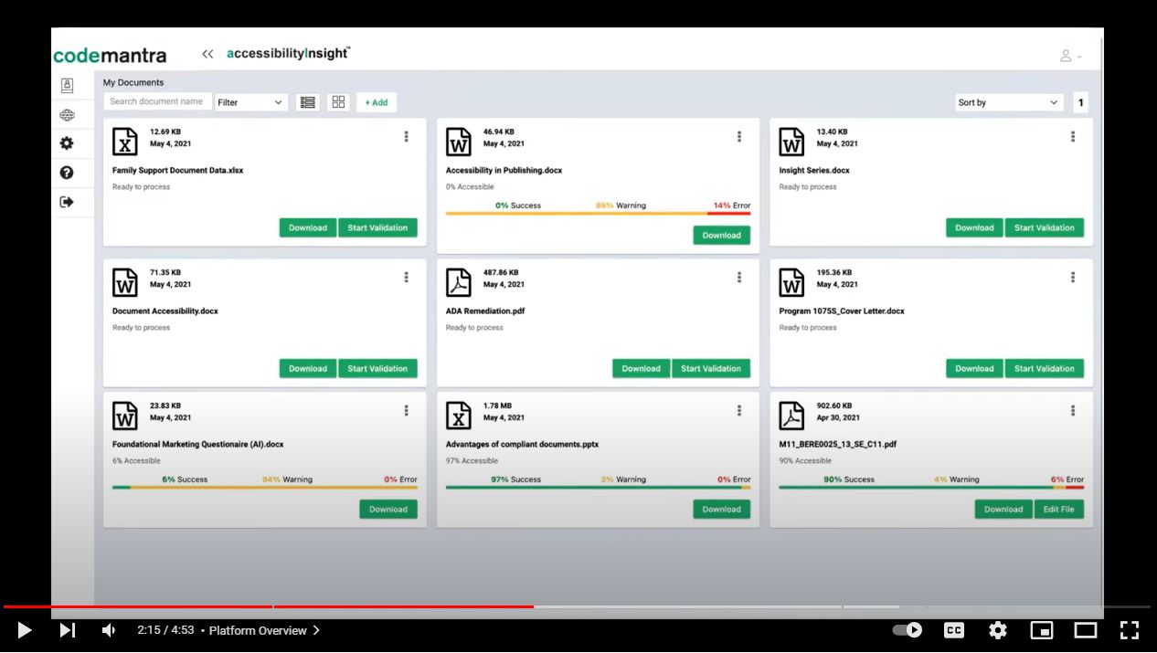Toggle closed captions on video player
This screenshot has width=1157, height=653.
tap(953, 630)
